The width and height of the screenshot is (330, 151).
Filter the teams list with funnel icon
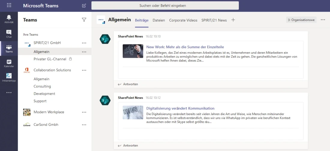84,20
